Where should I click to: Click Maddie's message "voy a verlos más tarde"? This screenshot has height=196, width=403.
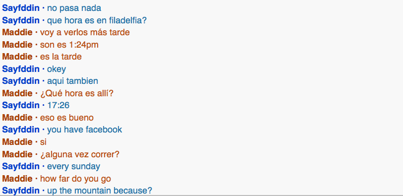tap(85, 32)
